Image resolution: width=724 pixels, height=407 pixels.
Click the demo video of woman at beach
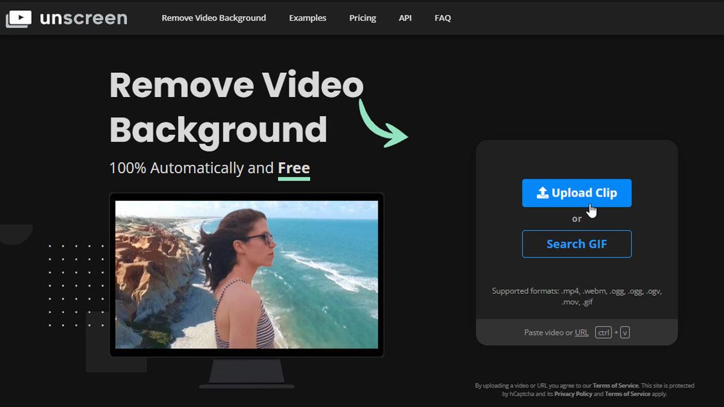tap(246, 274)
